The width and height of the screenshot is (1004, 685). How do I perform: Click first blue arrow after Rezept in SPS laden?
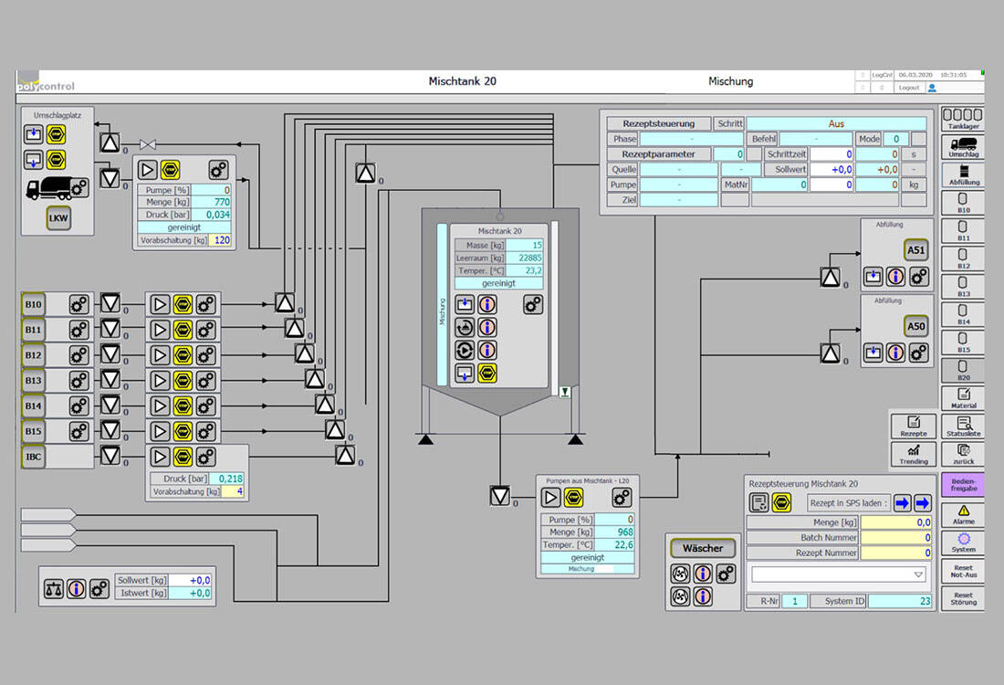(x=902, y=503)
